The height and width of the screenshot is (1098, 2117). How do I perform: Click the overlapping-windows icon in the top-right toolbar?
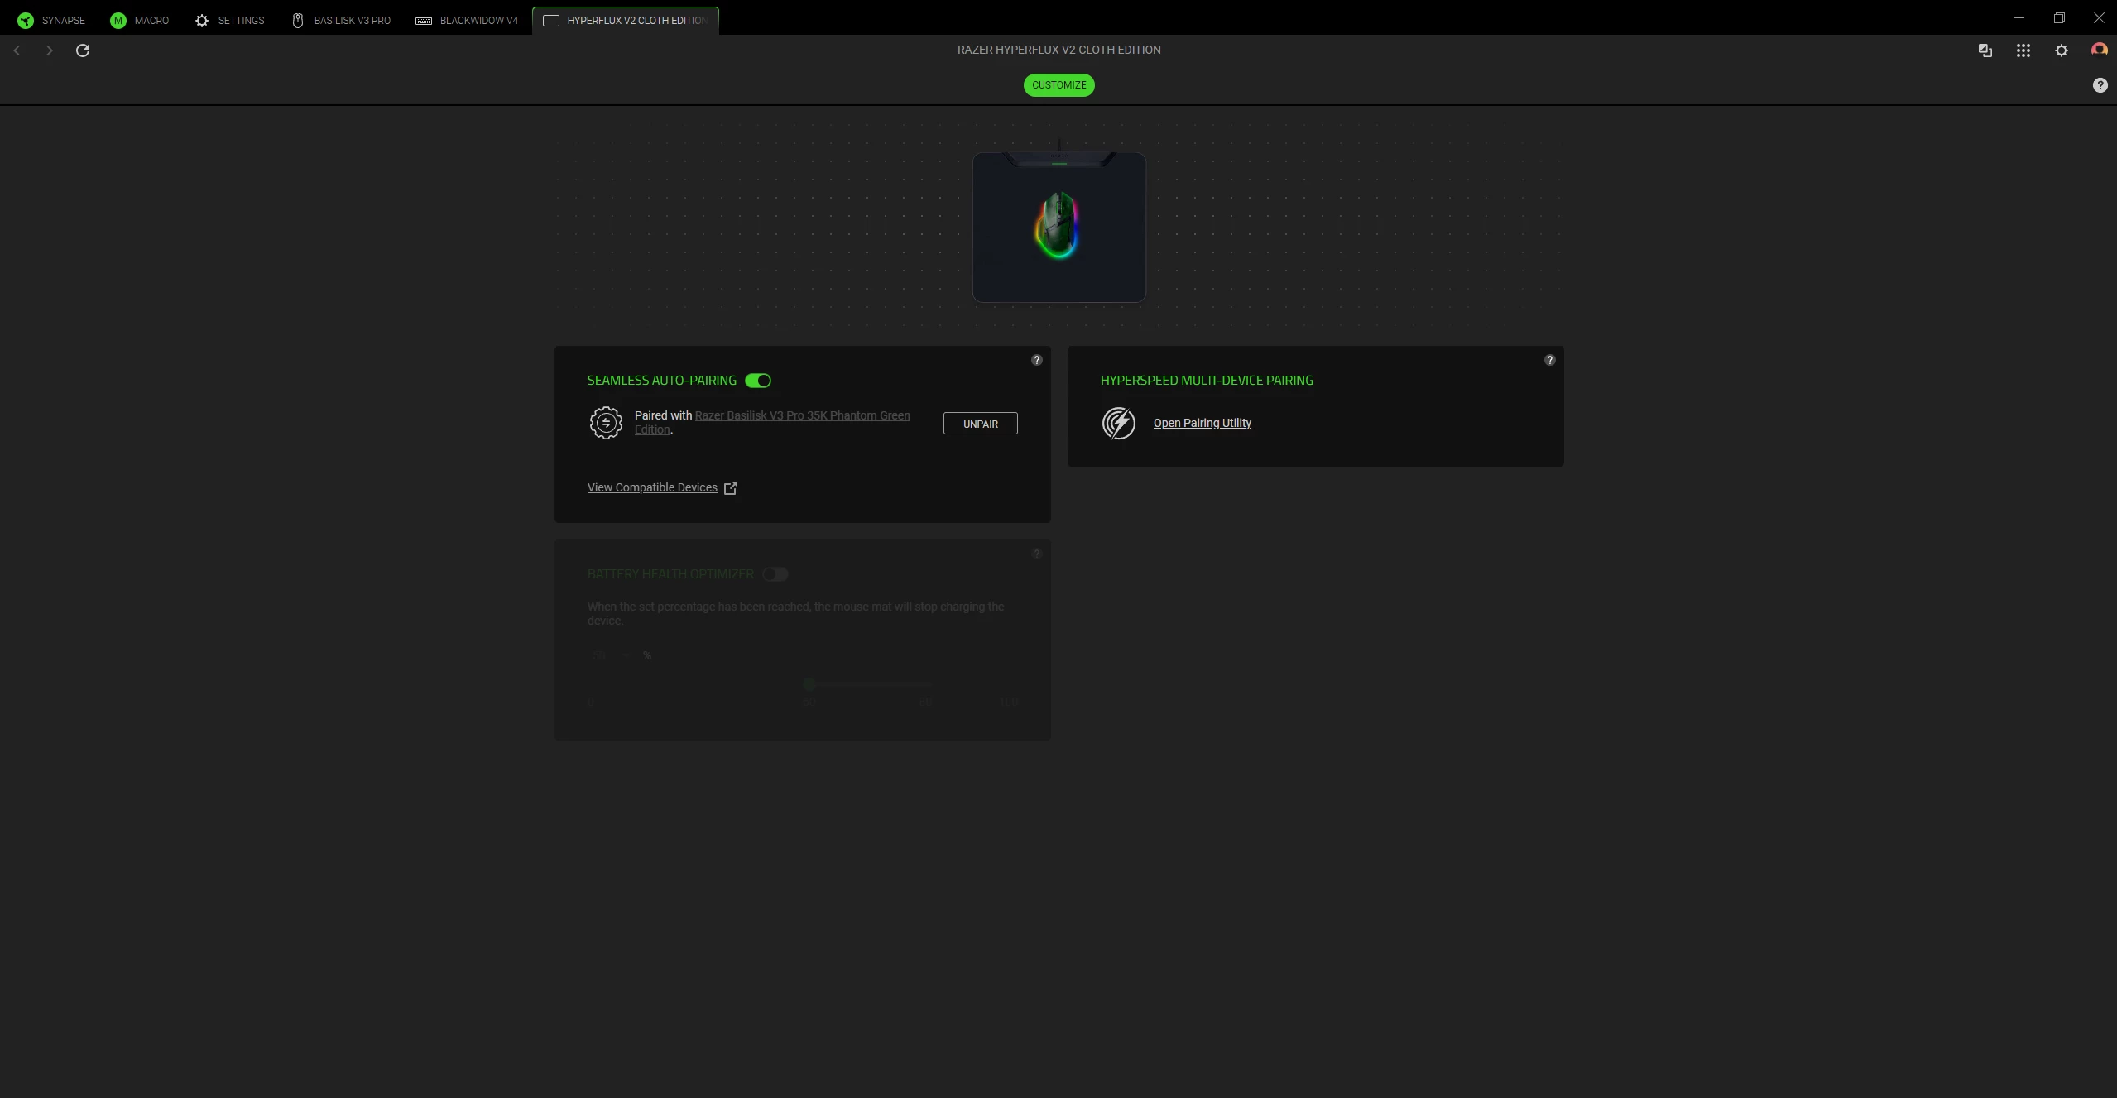[x=1985, y=50]
